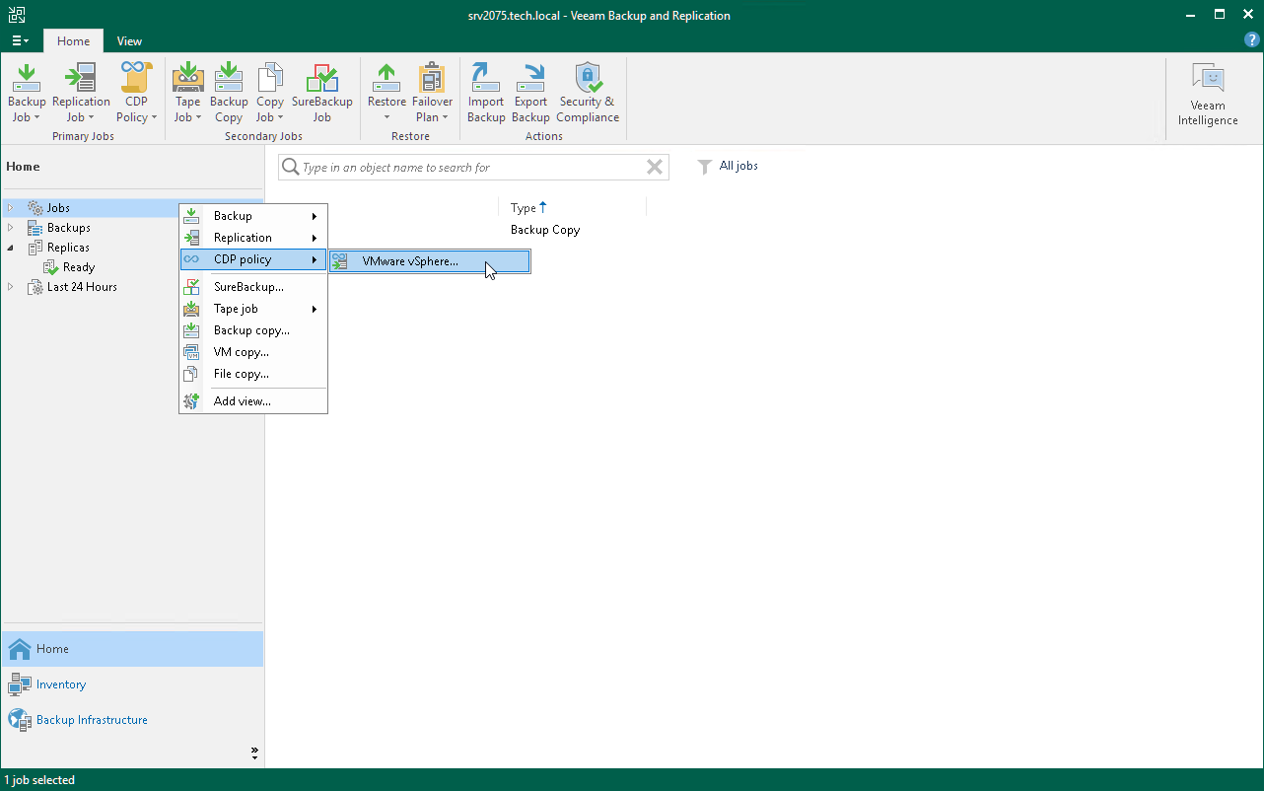Select the Last 24 Hours tree label
The image size is (1264, 791).
(82, 287)
